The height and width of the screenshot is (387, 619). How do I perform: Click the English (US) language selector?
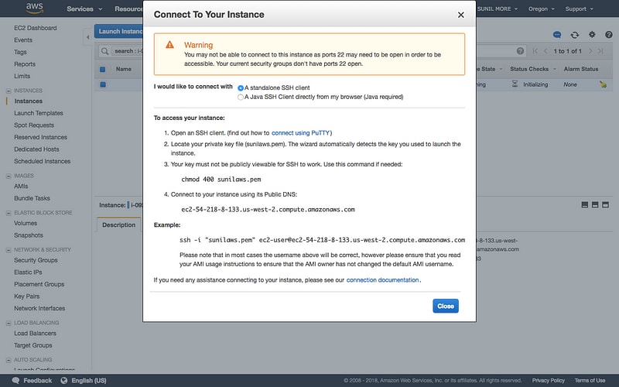click(x=89, y=380)
